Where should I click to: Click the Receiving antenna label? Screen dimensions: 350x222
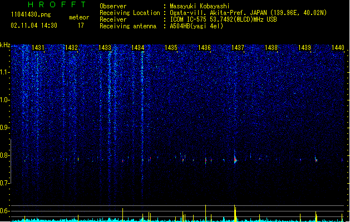tap(128, 26)
